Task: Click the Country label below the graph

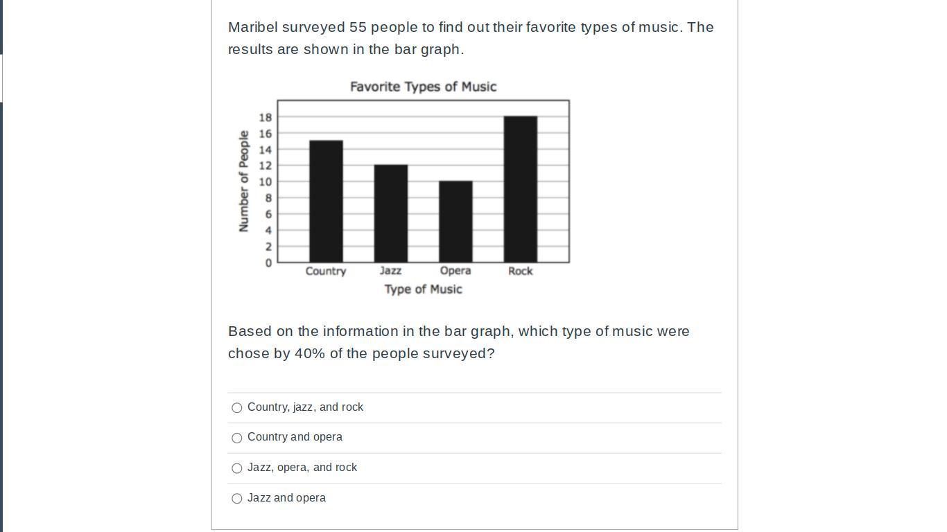Action: [x=326, y=271]
